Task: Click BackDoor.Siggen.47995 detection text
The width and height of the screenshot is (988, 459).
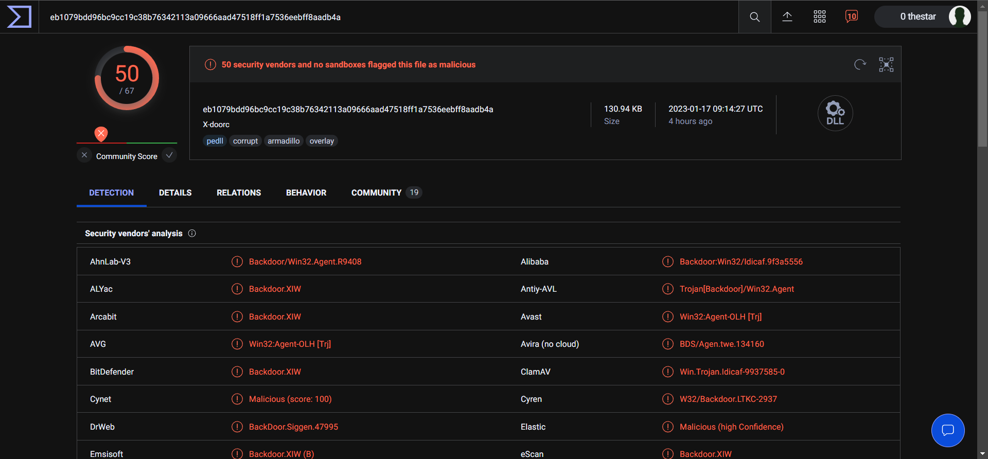Action: point(293,427)
